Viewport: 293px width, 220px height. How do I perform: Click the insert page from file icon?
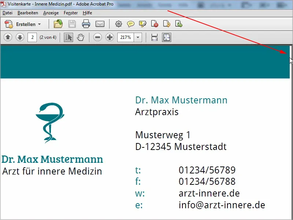click(x=179, y=24)
